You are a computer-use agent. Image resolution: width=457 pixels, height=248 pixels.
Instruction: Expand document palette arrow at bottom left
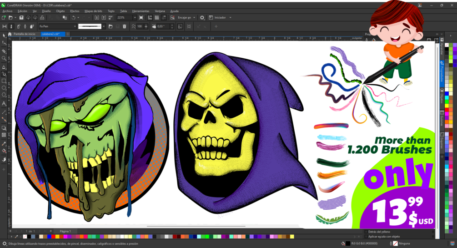(11, 237)
